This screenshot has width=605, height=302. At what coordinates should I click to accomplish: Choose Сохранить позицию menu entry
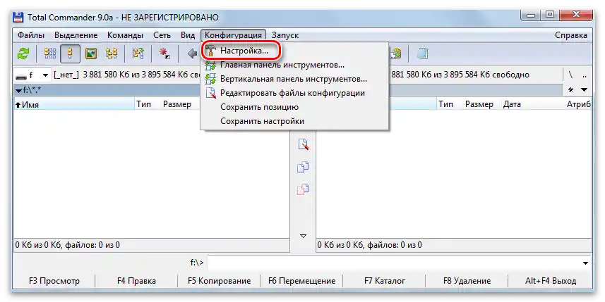(x=294, y=107)
